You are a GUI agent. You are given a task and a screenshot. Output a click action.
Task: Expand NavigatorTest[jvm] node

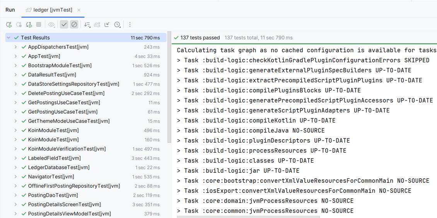tap(15, 177)
